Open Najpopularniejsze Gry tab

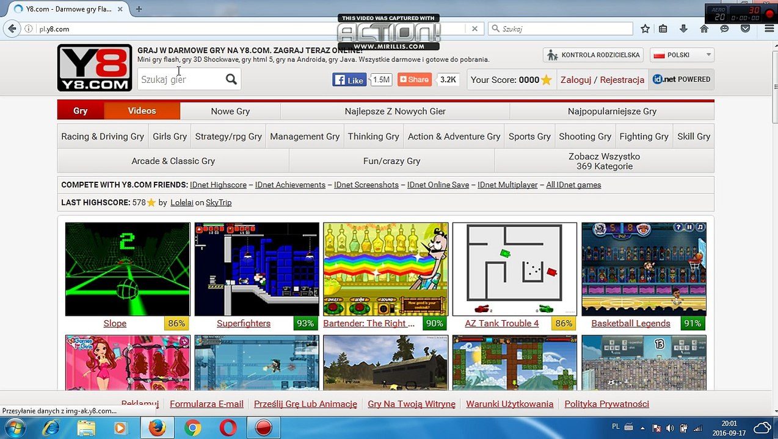[612, 111]
